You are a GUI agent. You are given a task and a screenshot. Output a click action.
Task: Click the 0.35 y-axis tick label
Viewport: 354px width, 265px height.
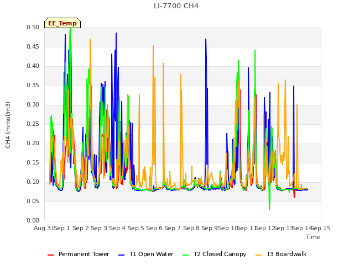point(33,85)
